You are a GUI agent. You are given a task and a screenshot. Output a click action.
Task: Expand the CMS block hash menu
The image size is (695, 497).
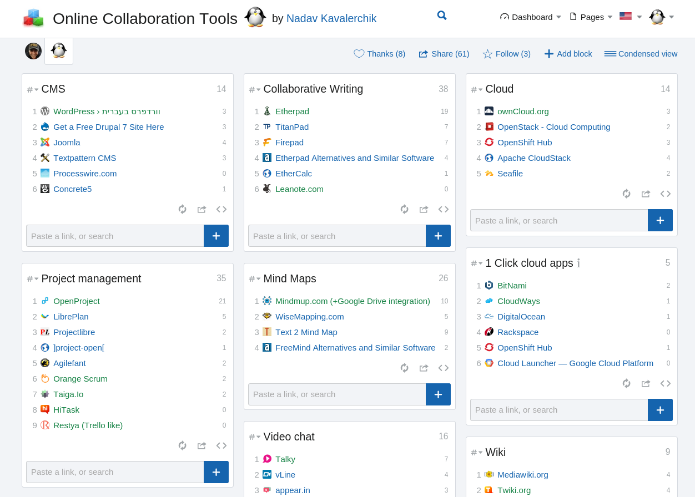pyautogui.click(x=33, y=89)
